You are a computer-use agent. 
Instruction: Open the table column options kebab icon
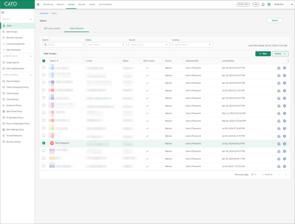288,61
